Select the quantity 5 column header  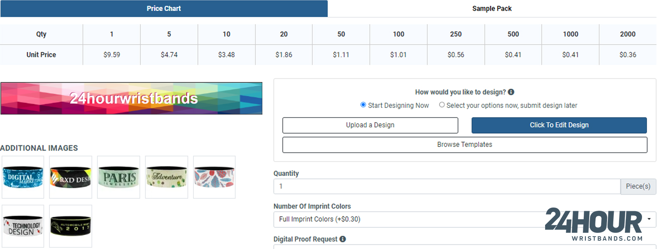pos(169,34)
